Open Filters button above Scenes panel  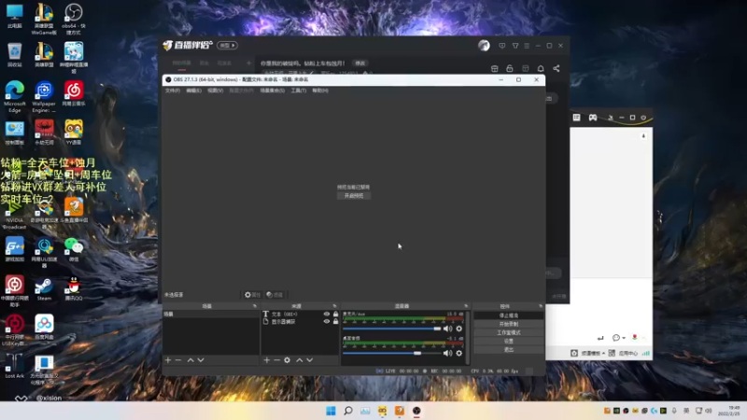click(275, 295)
